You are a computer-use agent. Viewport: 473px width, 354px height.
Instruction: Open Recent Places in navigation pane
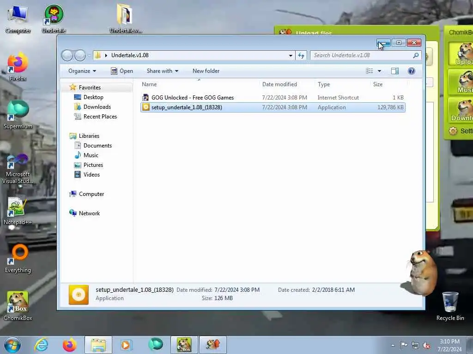point(100,117)
